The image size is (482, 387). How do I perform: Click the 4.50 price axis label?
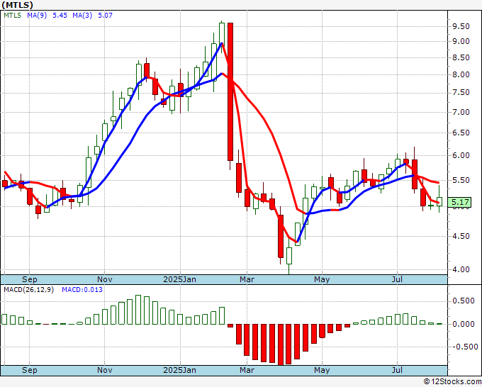pyautogui.click(x=461, y=236)
